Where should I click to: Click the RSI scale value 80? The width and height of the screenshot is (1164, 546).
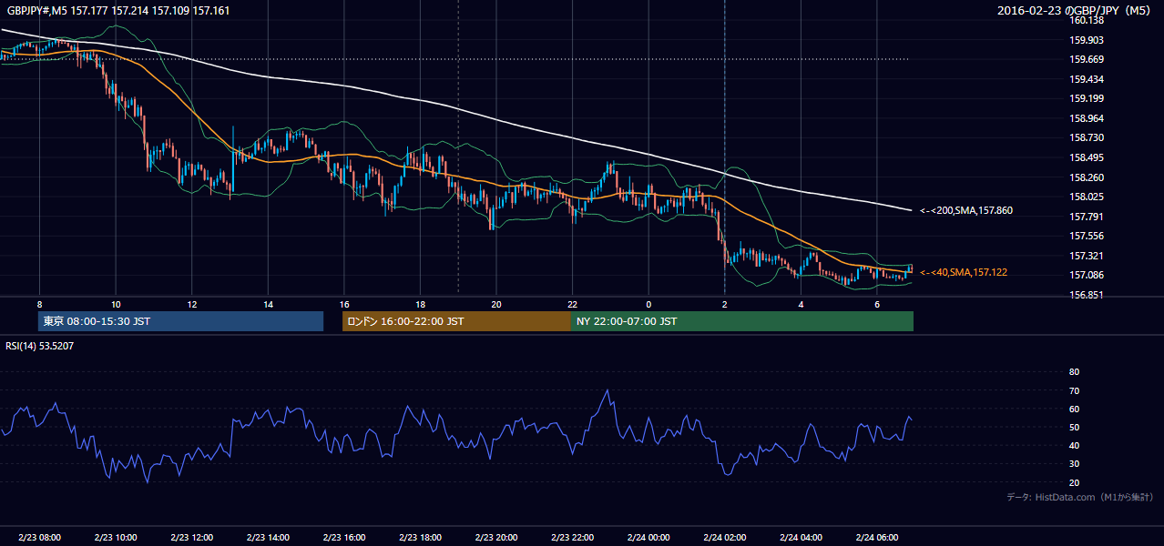pos(1074,372)
